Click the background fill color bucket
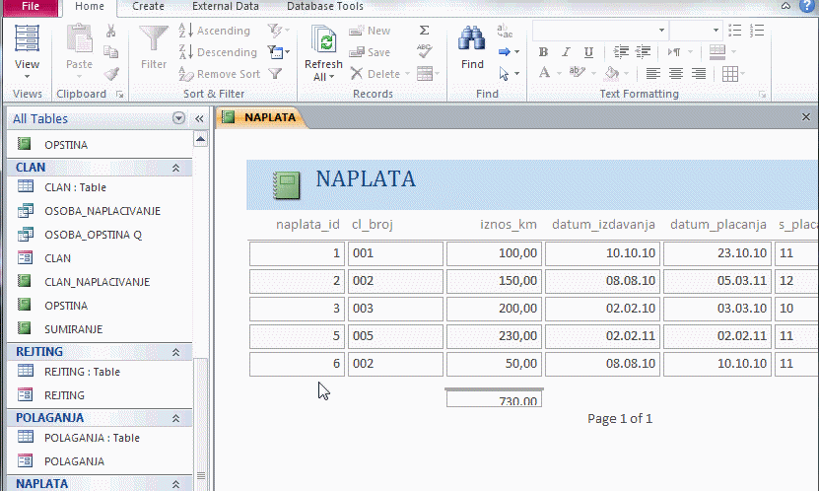819x491 pixels. click(x=612, y=73)
